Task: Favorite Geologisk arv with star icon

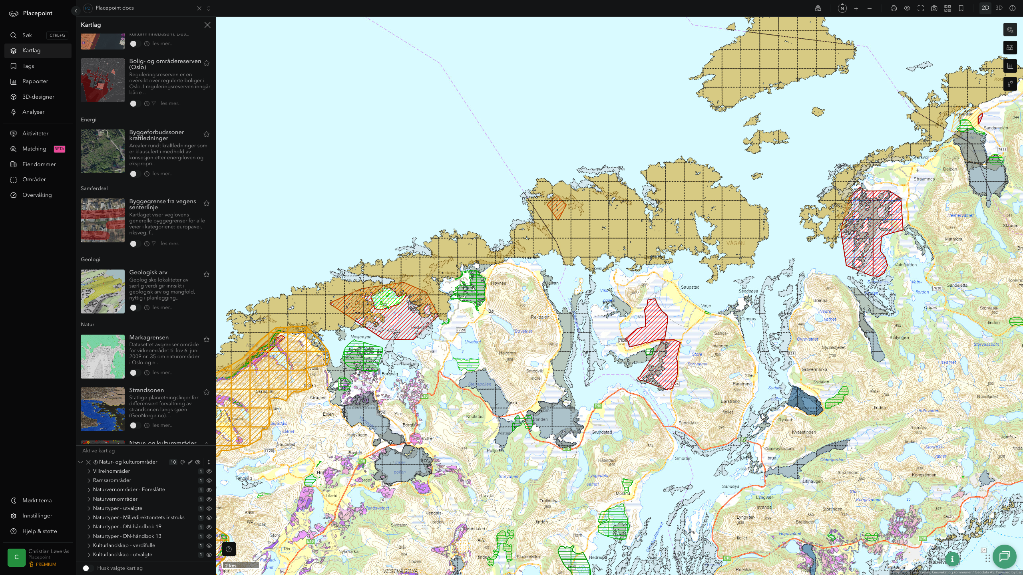Action: coord(207,274)
